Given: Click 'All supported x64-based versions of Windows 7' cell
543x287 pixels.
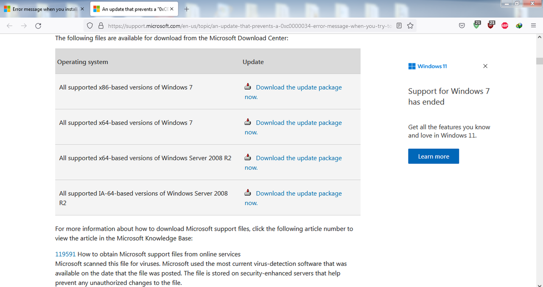Looking at the screenshot, I should [x=126, y=123].
